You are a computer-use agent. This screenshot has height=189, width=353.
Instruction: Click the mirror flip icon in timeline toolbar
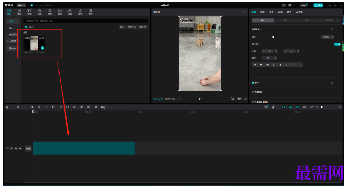point(82,107)
